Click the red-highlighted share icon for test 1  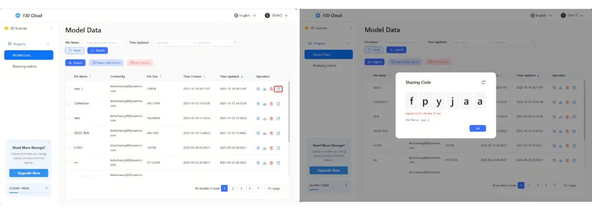278,89
